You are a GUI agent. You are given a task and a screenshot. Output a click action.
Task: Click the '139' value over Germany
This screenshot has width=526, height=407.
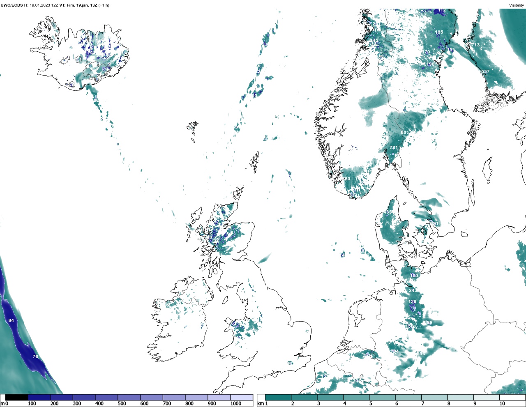412,302
